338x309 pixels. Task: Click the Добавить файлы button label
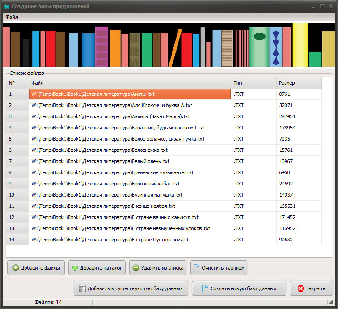click(40, 268)
